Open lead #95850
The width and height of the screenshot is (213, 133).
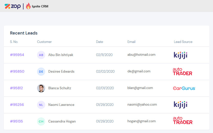click(17, 71)
